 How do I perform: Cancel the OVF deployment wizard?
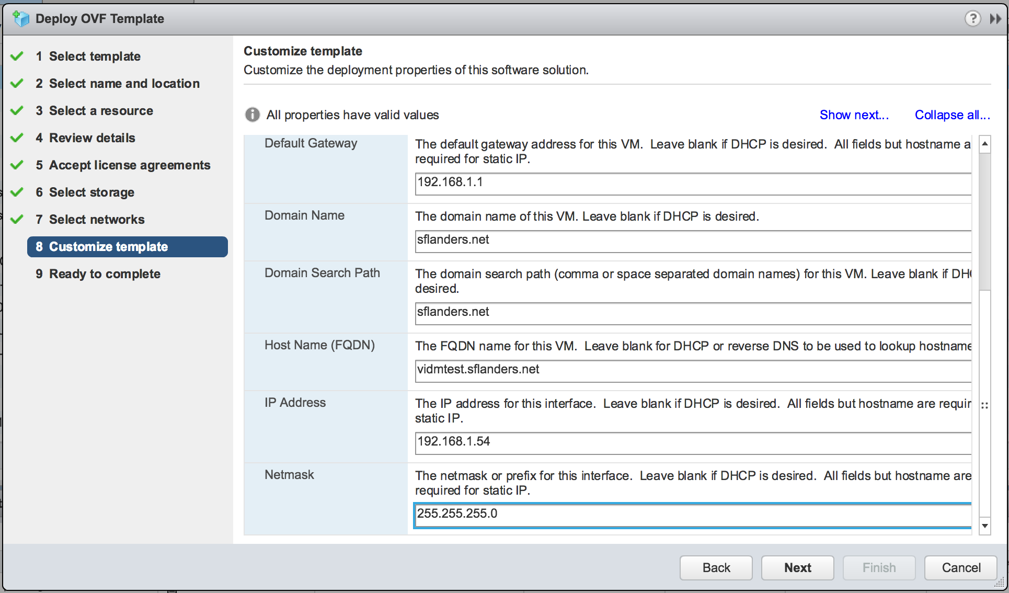click(x=960, y=567)
